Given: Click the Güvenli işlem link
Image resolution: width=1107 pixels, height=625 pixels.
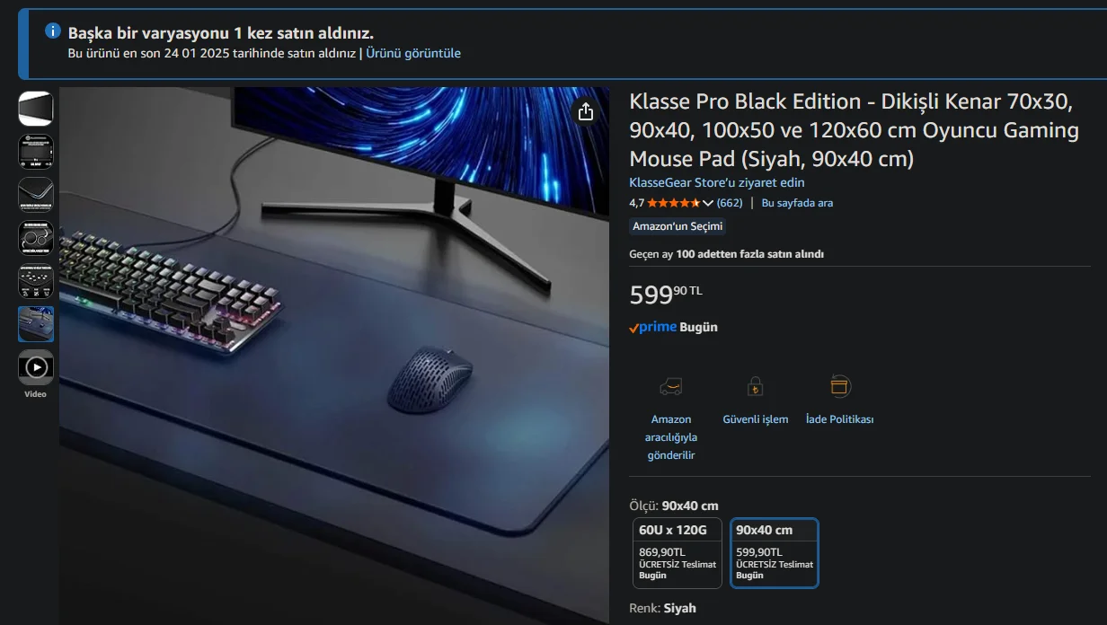Looking at the screenshot, I should point(756,419).
